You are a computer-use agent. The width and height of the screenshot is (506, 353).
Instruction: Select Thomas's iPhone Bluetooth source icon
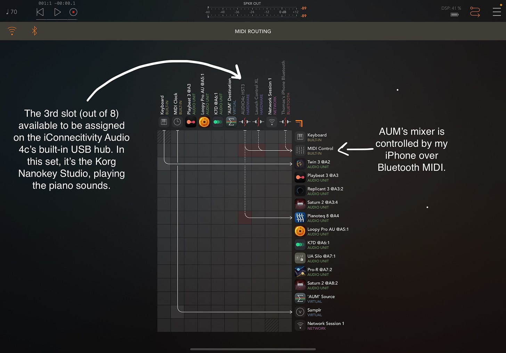(285, 122)
